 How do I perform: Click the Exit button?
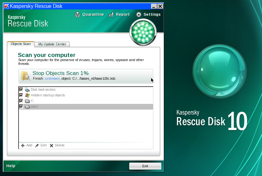point(145,166)
